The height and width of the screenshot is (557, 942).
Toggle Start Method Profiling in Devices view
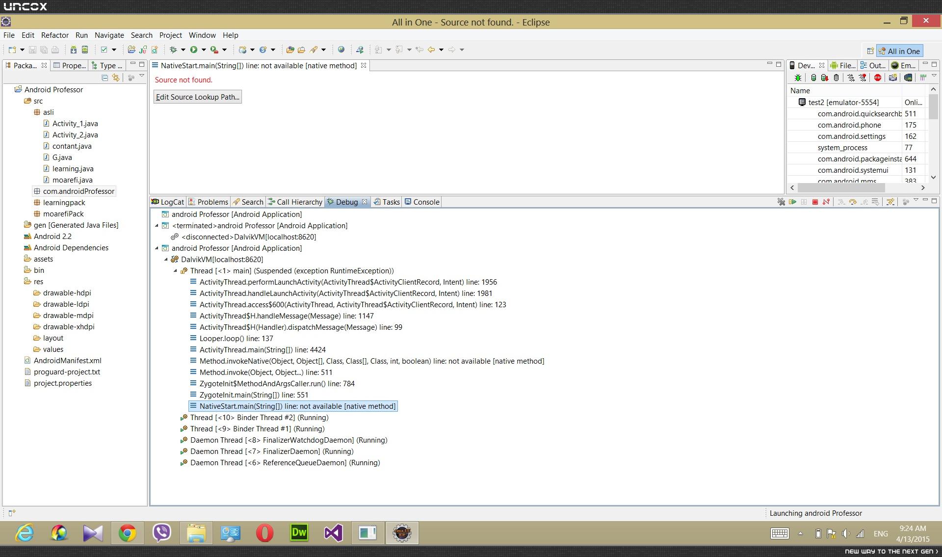(863, 78)
